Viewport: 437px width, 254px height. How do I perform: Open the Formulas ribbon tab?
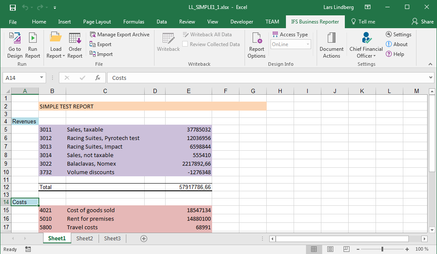pyautogui.click(x=134, y=22)
